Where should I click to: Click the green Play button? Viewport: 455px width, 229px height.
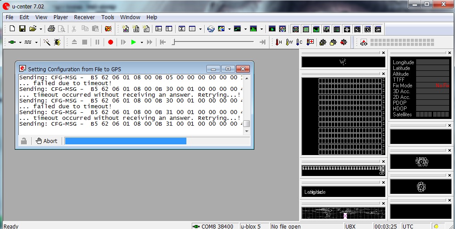point(134,42)
